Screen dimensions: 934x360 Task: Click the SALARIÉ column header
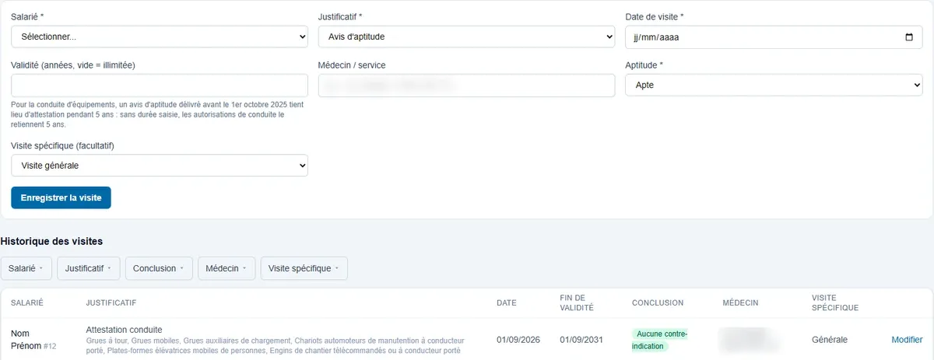click(26, 302)
